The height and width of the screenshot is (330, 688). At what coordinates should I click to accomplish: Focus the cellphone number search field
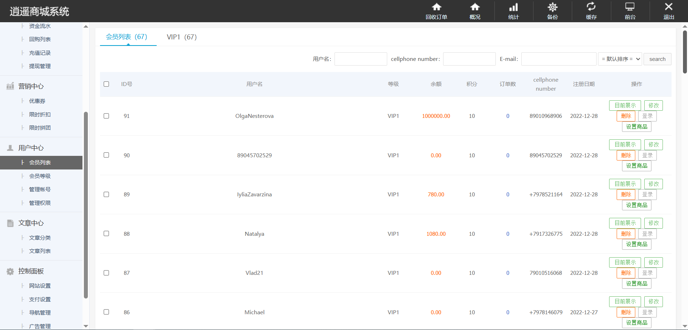point(469,59)
